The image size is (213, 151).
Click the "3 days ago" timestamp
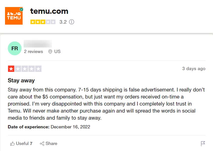click(x=194, y=69)
